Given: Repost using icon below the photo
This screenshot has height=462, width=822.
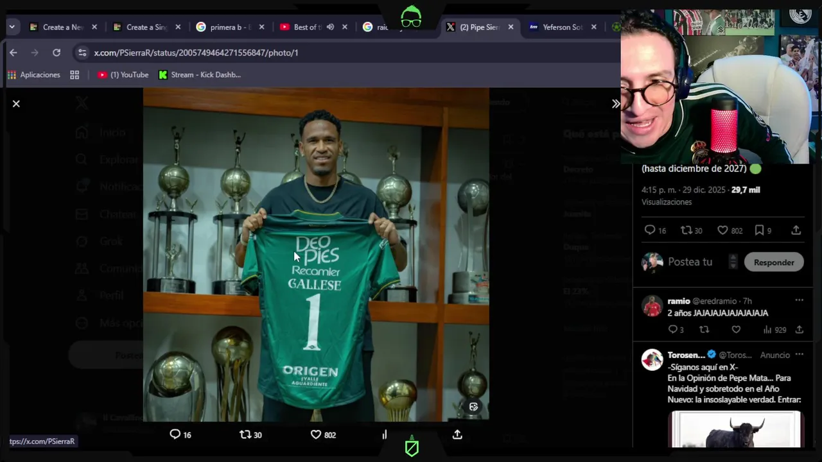Looking at the screenshot, I should [x=250, y=434].
